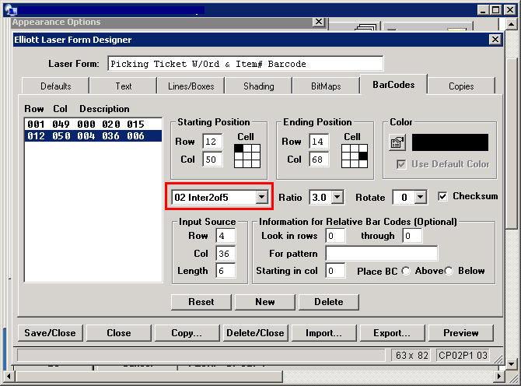This screenshot has height=386, width=521.
Task: Click the vertical scrollbar up arrow
Action: tap(512, 24)
